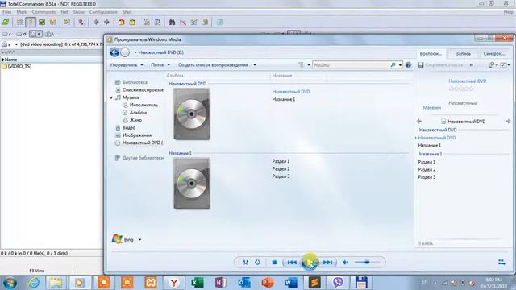Viewport: 516px width, 290px height.
Task: Open the view options dropdown arrow beside search
Action: [308, 65]
